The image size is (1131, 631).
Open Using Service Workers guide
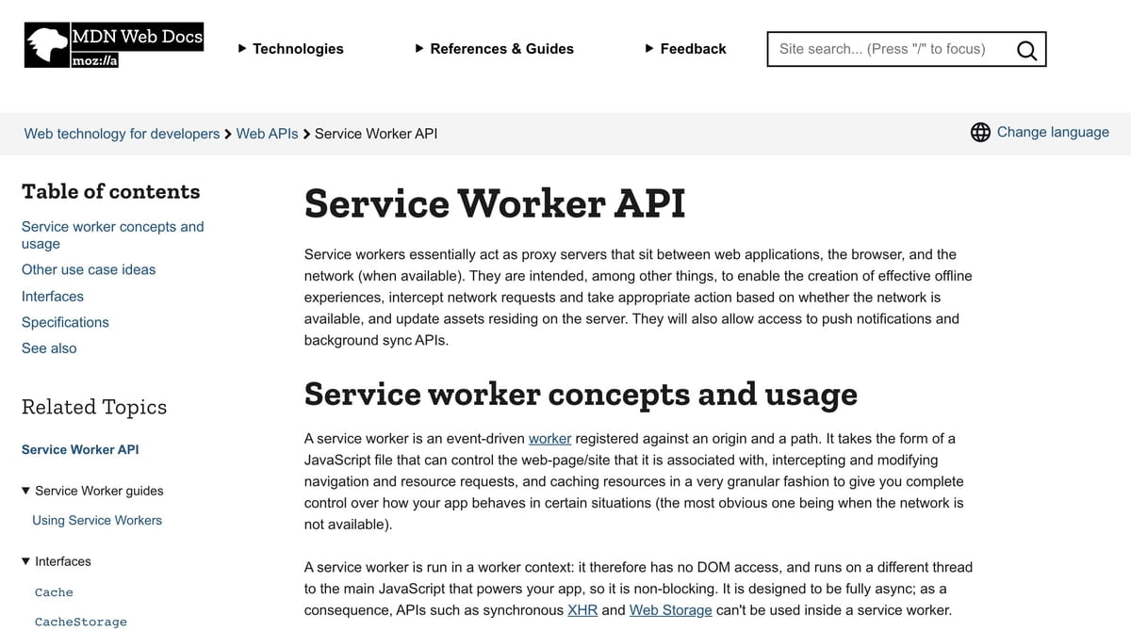pyautogui.click(x=97, y=520)
